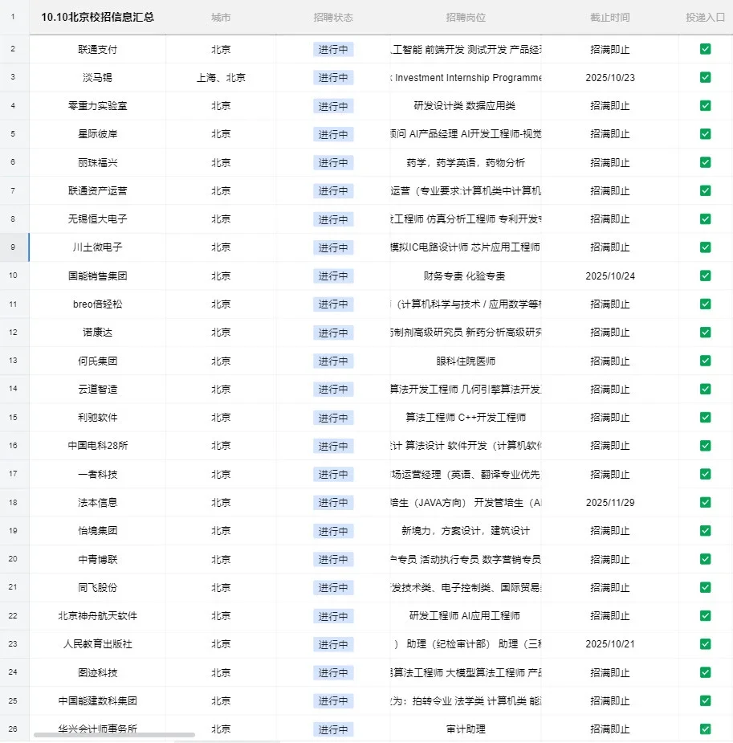Click the deadline cell 2025/11/29

610,502
